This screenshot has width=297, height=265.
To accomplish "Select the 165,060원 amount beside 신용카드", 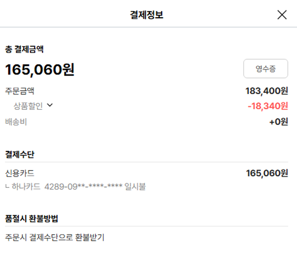I will point(267,173).
